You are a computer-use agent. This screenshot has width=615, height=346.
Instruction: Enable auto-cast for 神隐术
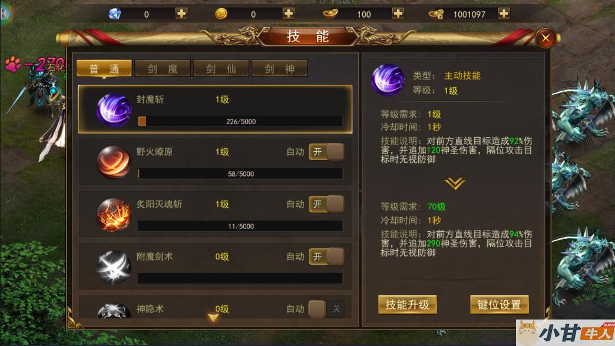(x=326, y=309)
